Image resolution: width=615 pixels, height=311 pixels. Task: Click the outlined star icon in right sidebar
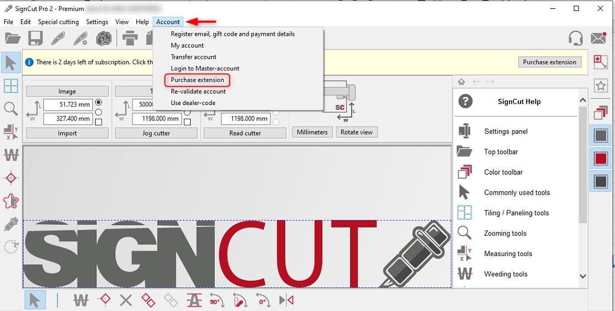(601, 86)
